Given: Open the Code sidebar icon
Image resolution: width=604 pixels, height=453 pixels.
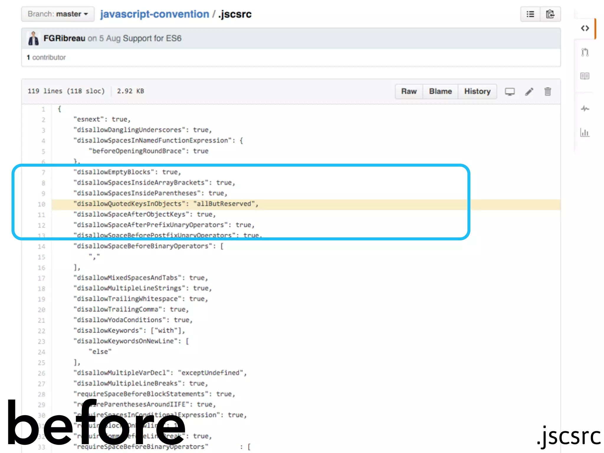Looking at the screenshot, I should click(585, 28).
